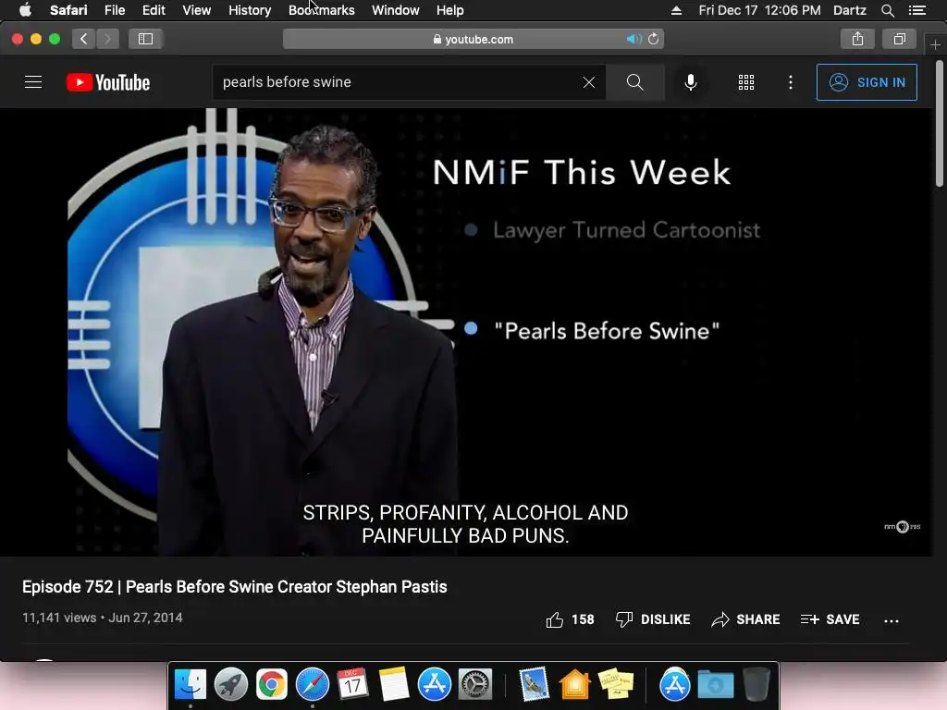Open Calendar from the Dock
The image size is (947, 710).
point(352,685)
